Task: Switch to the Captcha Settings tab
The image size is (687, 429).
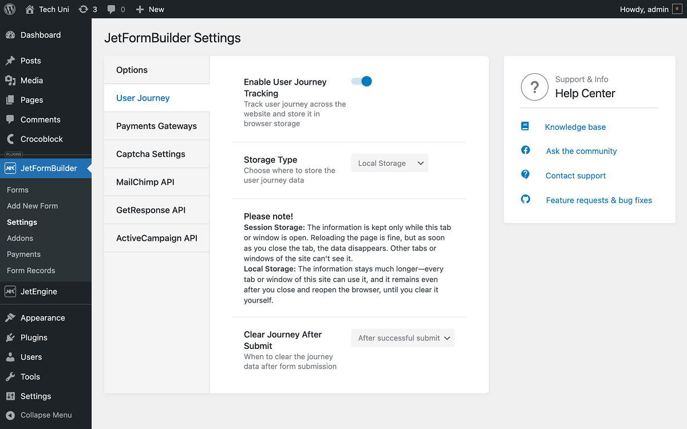Action: [x=151, y=154]
